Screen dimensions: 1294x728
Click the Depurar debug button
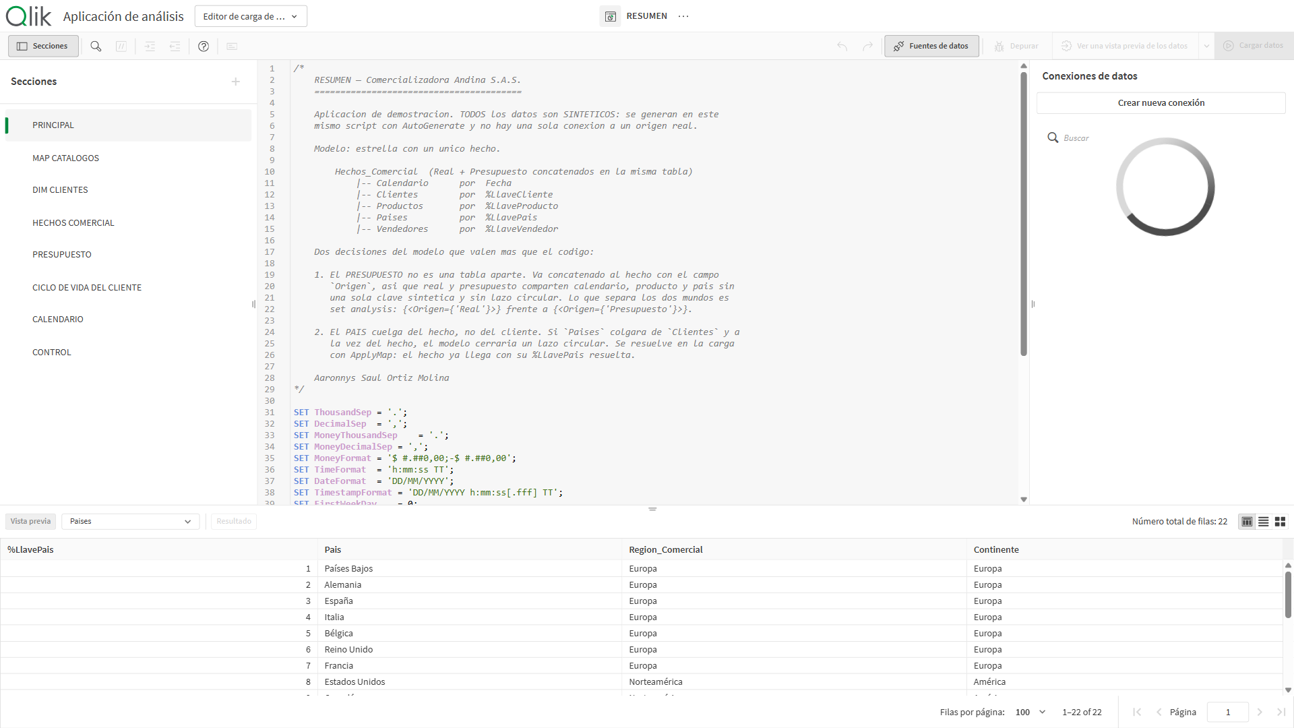[1016, 46]
